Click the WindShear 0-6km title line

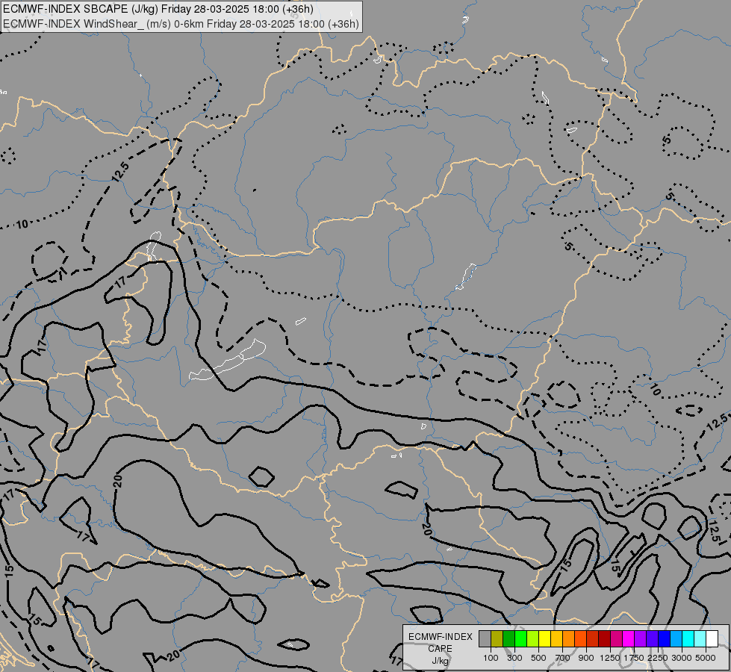tap(181, 24)
